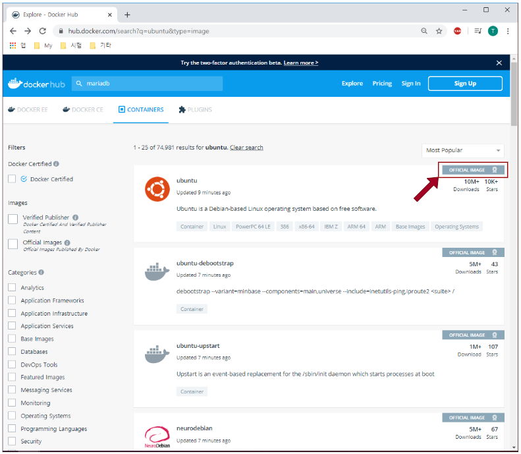521x454 pixels.
Task: Open a new browser tab with plus
Action: coord(127,14)
